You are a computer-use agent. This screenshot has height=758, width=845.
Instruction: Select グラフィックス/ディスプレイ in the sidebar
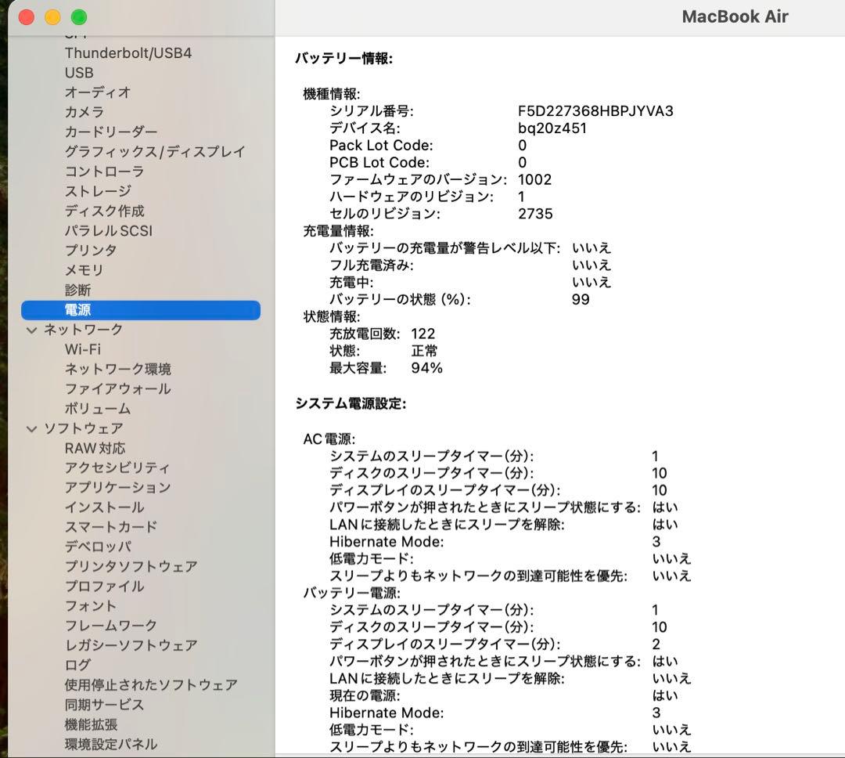(153, 151)
